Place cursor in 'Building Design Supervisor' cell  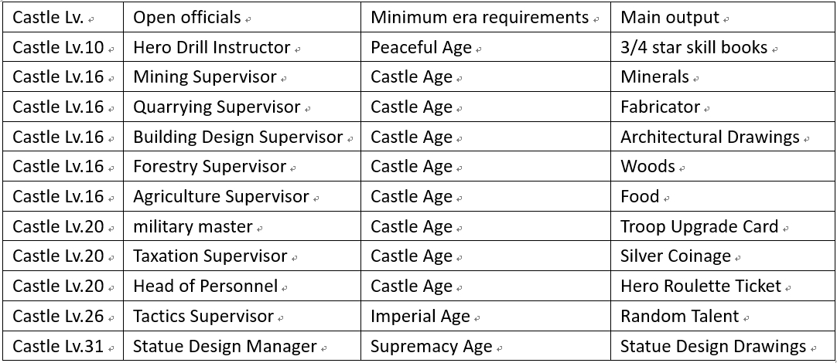point(237,137)
